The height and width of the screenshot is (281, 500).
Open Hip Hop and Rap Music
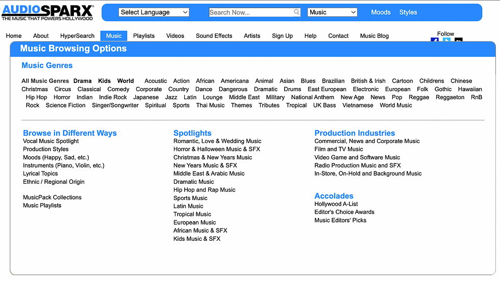pyautogui.click(x=205, y=190)
